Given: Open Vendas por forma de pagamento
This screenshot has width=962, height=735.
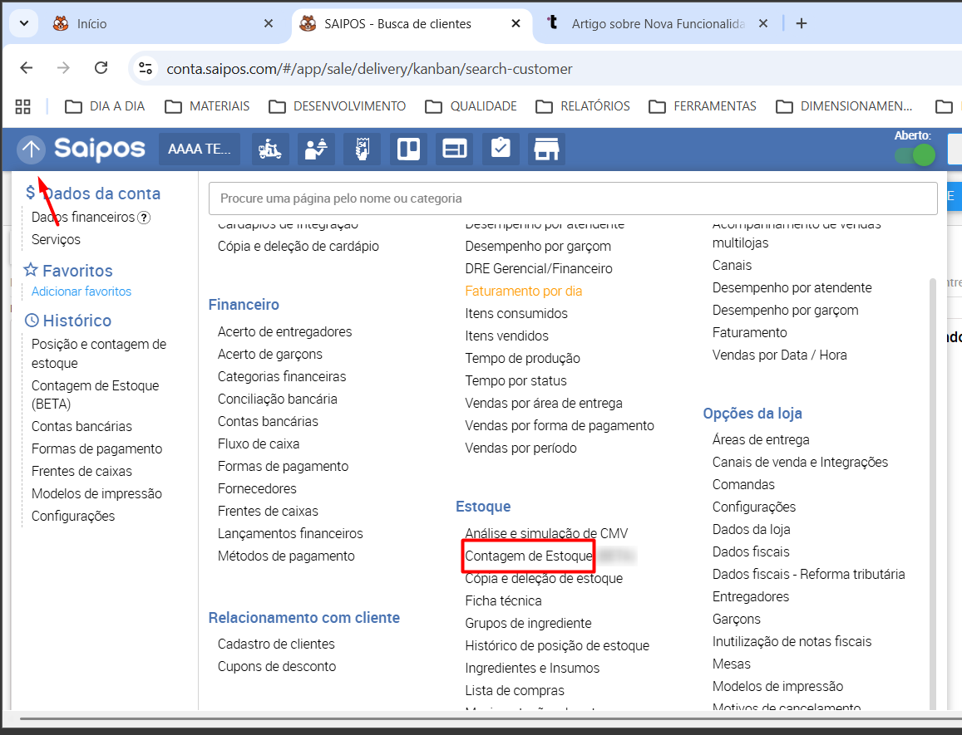Looking at the screenshot, I should click(560, 426).
